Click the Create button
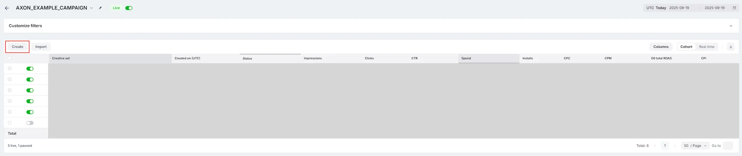This screenshot has width=742, height=156. click(x=17, y=47)
